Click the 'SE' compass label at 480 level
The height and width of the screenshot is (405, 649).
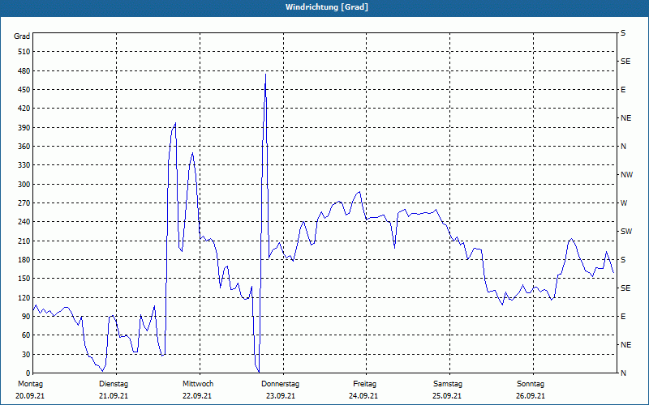coord(625,62)
